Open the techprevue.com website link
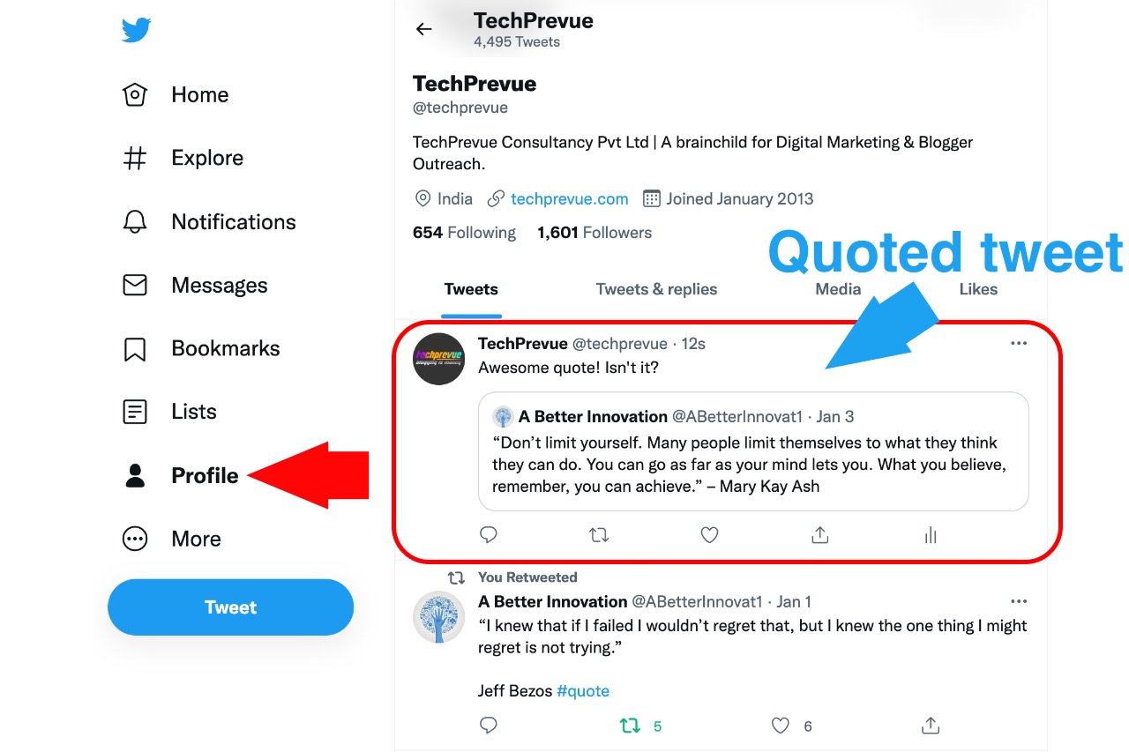Image resolution: width=1129 pixels, height=752 pixels. 569,198
